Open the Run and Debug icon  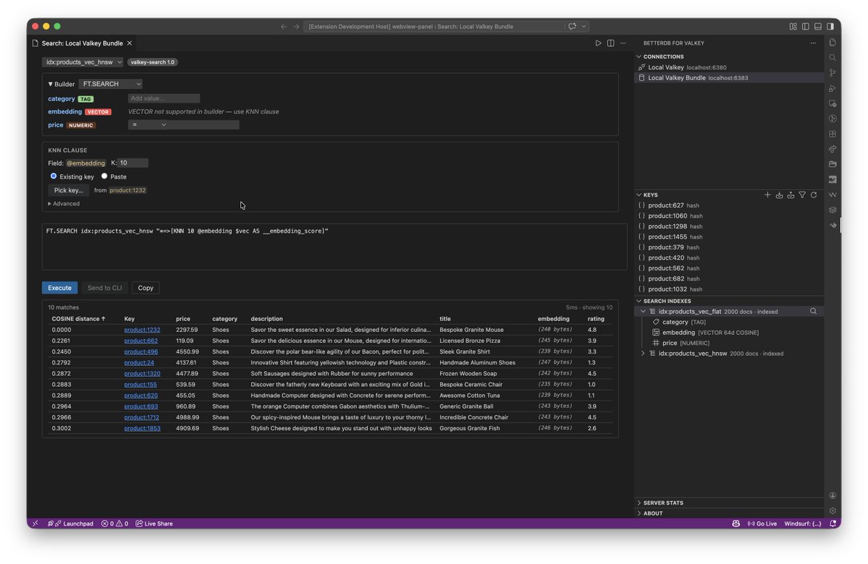coord(832,88)
